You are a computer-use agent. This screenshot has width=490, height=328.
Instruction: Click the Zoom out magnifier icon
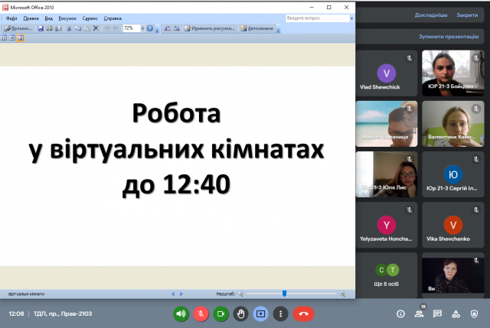tap(240, 294)
